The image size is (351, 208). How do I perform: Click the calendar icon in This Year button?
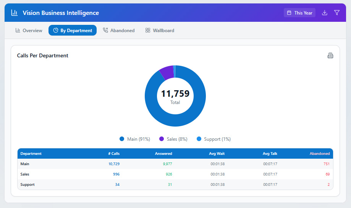coord(289,13)
